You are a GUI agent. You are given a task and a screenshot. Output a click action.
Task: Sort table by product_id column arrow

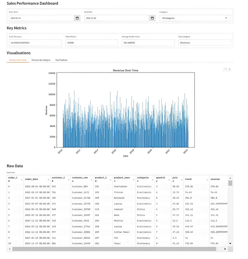[111, 180]
